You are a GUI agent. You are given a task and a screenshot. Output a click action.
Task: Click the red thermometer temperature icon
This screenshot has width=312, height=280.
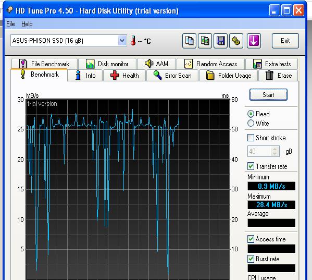133,41
